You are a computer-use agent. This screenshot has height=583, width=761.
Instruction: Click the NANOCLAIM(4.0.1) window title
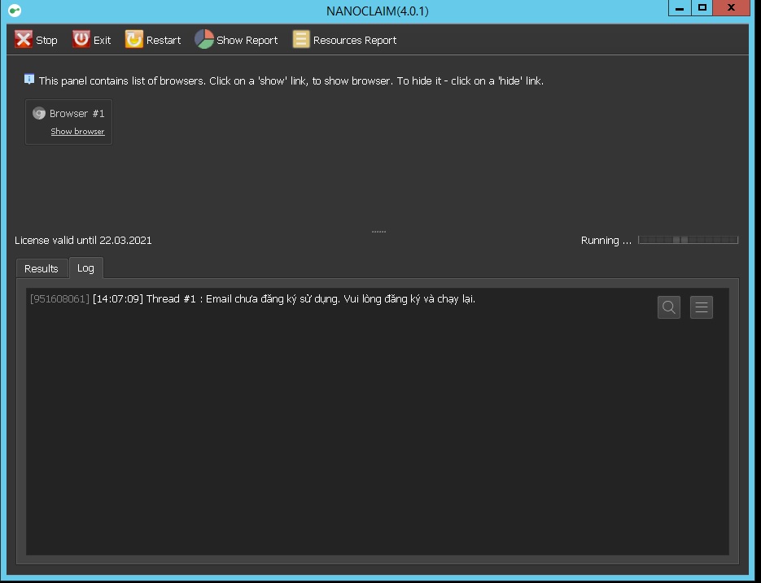tap(378, 11)
